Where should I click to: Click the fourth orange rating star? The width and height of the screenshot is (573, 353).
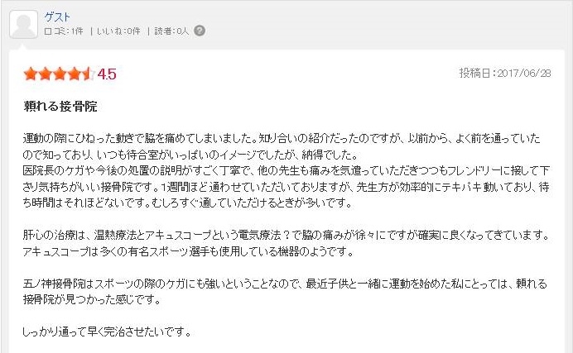74,74
